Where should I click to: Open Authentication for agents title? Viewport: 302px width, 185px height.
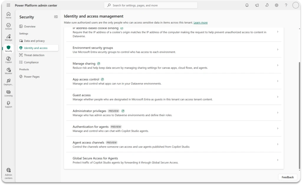(91, 127)
